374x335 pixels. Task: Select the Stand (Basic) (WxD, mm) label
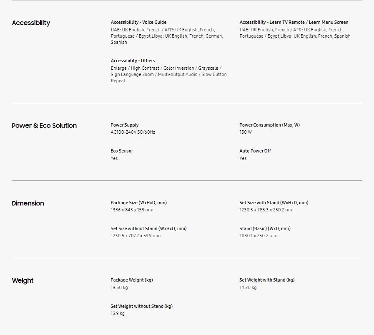pos(265,228)
